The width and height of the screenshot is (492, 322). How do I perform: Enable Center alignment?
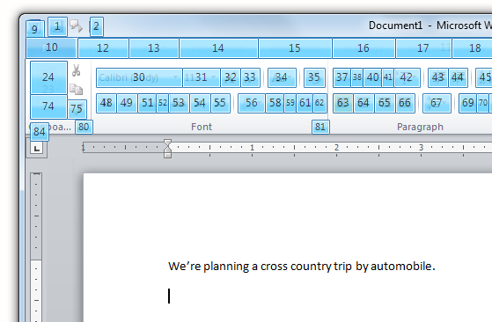(363, 103)
